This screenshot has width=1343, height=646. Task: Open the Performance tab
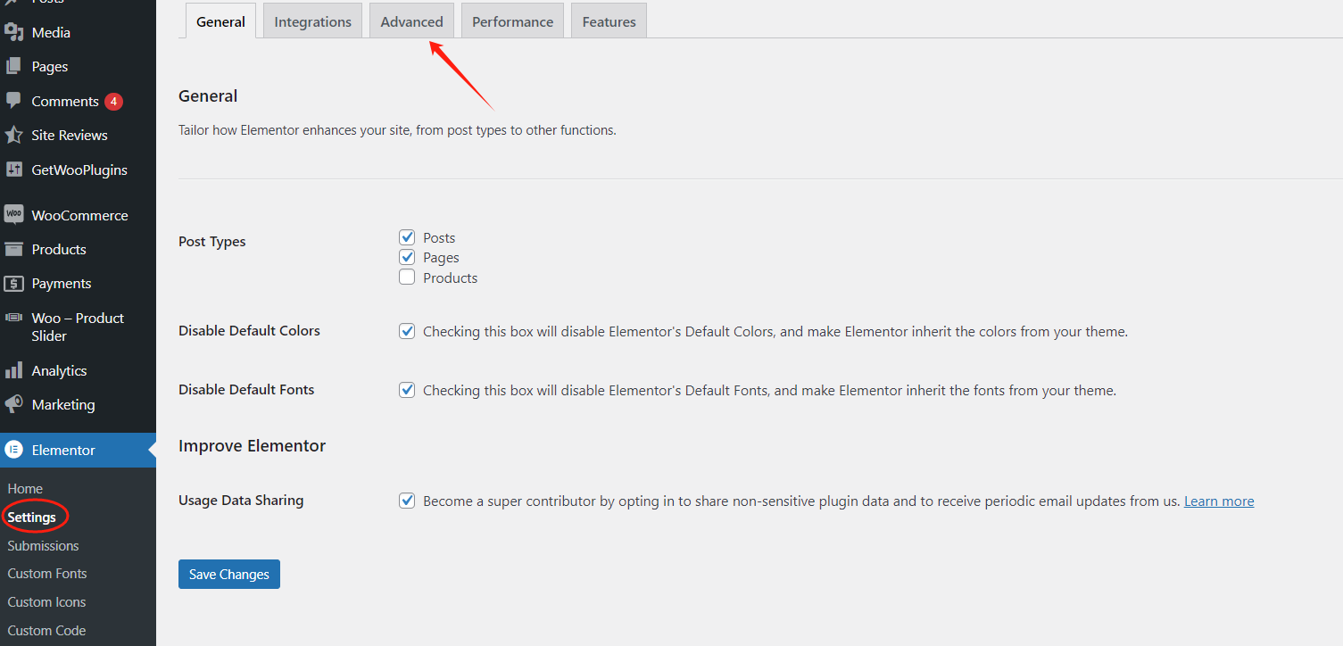(512, 21)
